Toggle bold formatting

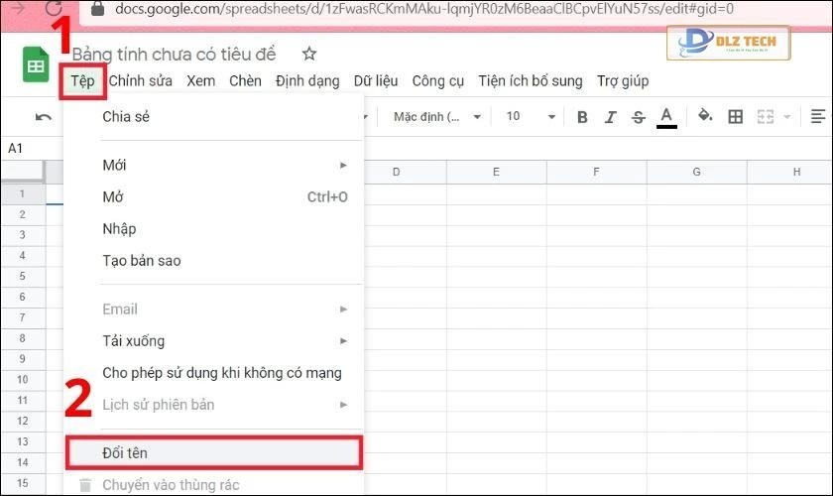(582, 117)
